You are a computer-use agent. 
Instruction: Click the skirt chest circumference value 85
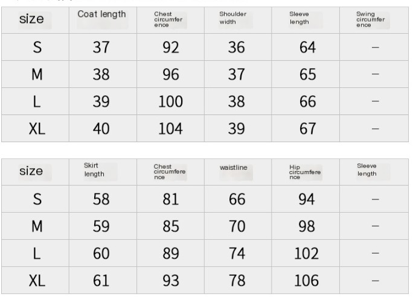(x=171, y=226)
